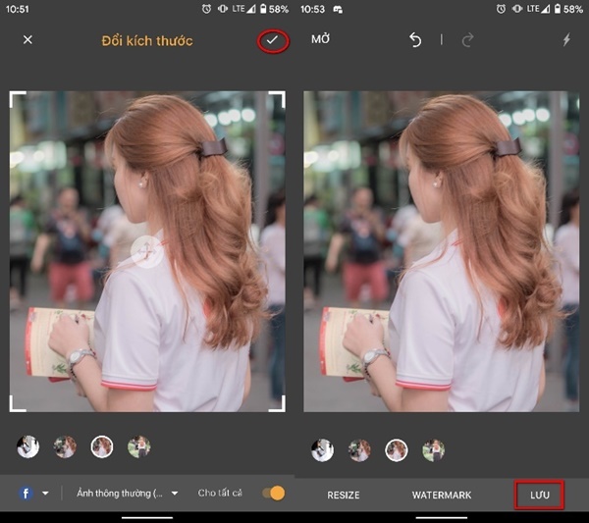Choose the highlighted third thumbnail on left screen
Screen dimensions: 589x523
[x=102, y=447]
